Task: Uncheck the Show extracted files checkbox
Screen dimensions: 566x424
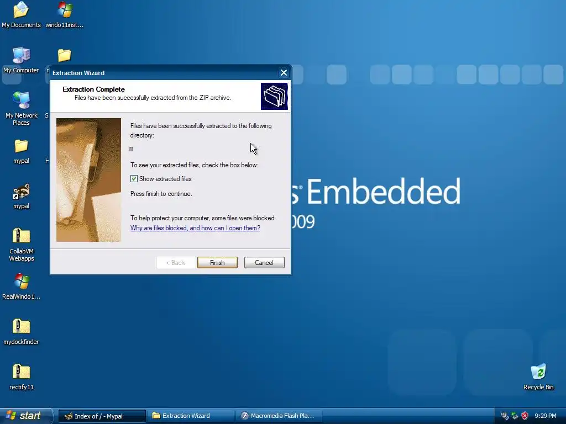Action: (x=134, y=178)
